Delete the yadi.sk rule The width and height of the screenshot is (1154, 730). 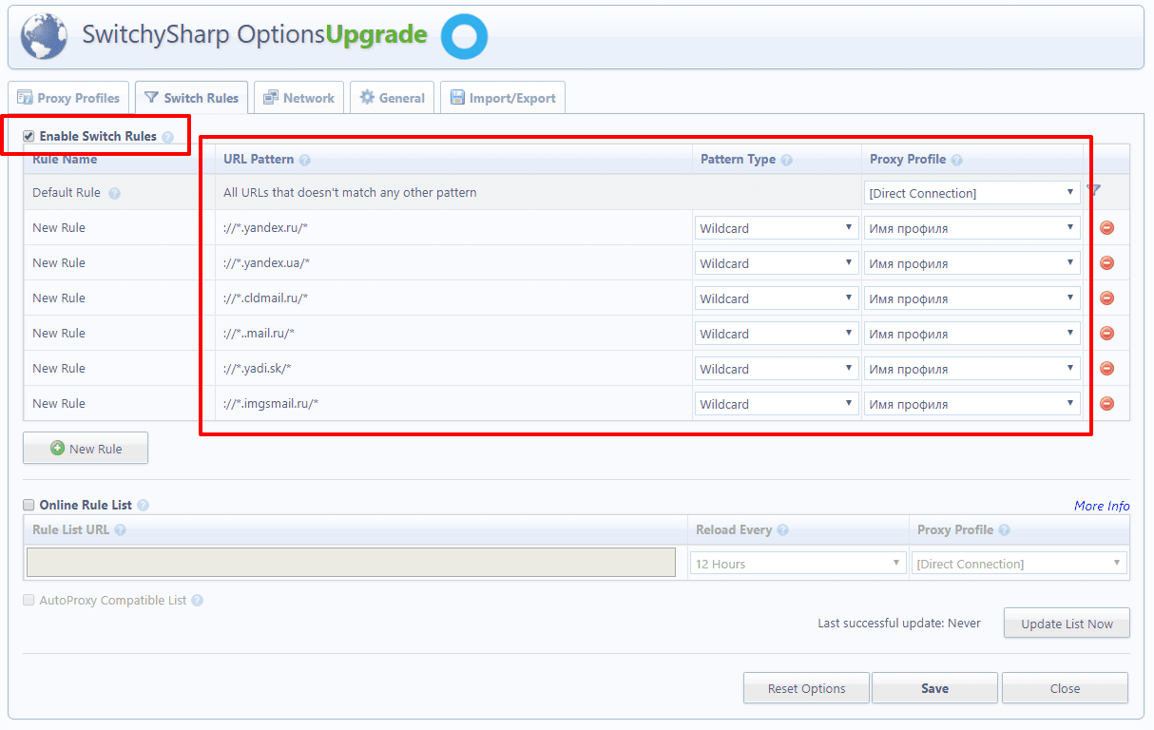[1106, 369]
